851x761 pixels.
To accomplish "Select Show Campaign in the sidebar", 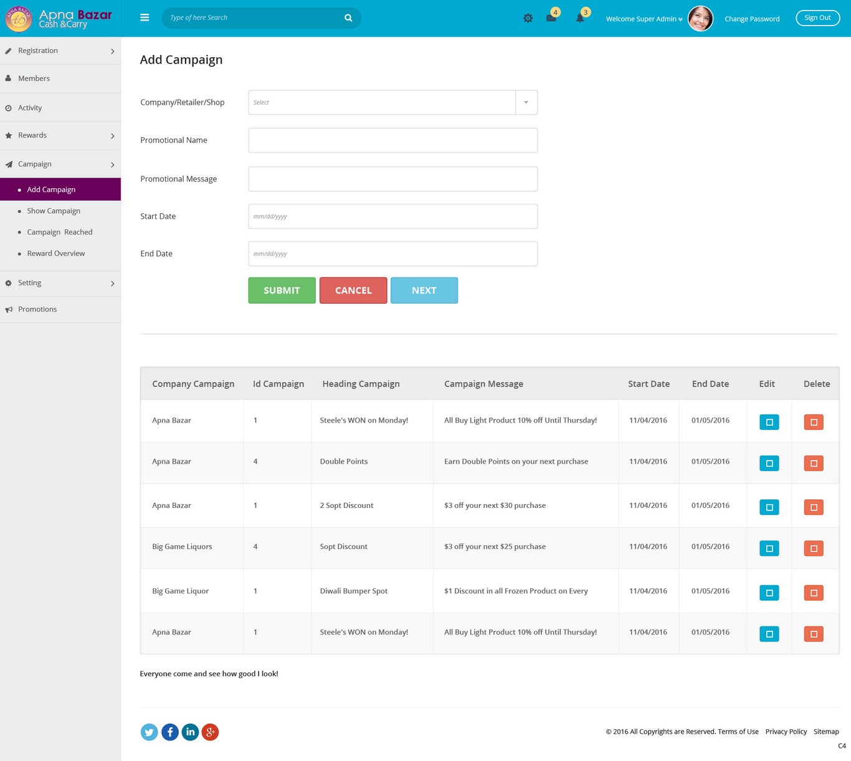I will pos(54,211).
